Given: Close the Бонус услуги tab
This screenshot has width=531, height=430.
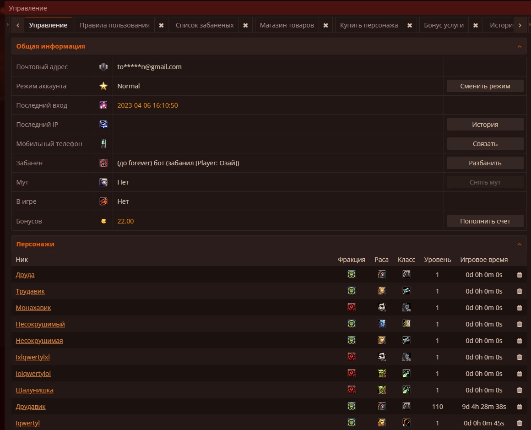Looking at the screenshot, I should 475,26.
